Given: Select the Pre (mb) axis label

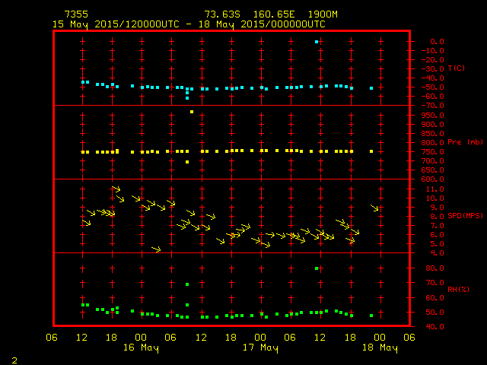Looking at the screenshot, I should [464, 142].
